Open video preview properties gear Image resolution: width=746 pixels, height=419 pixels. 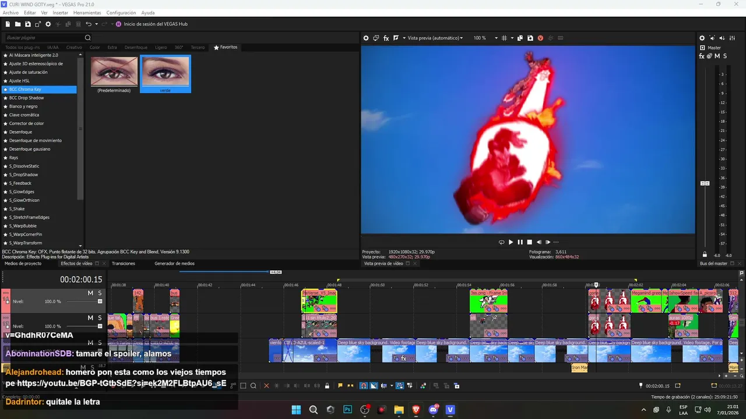pos(366,38)
